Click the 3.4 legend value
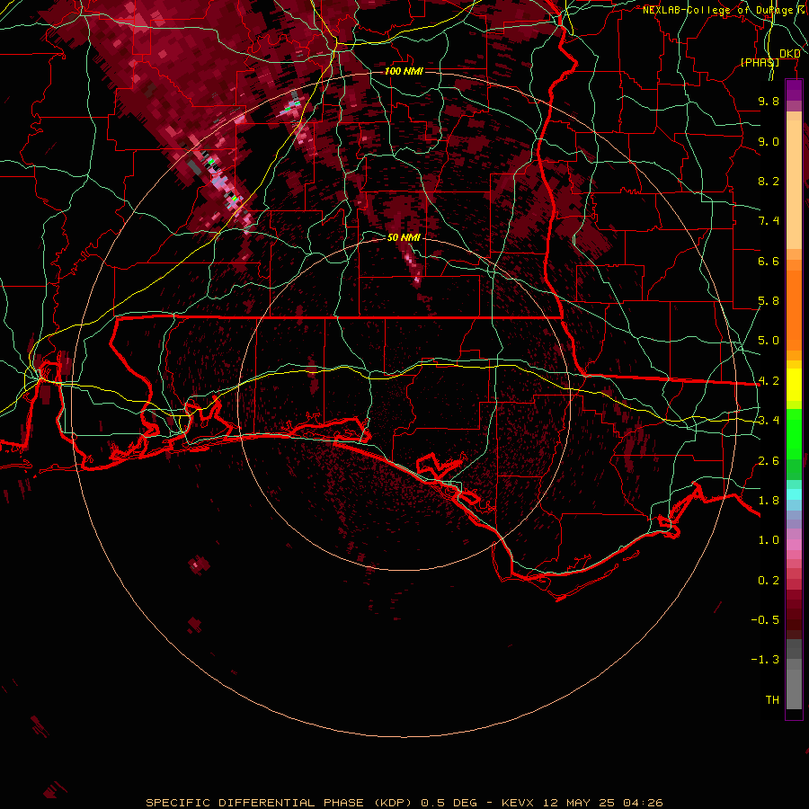809x809 pixels. tap(769, 421)
